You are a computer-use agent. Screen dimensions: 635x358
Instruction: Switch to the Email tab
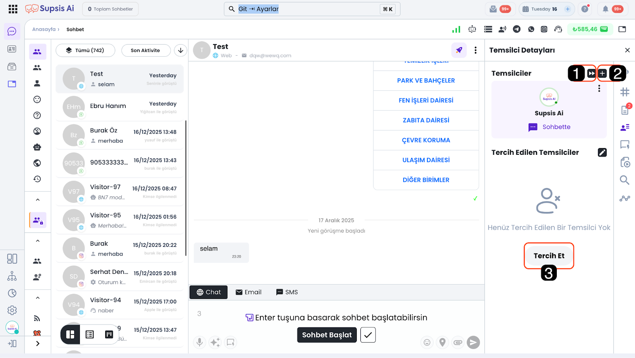pyautogui.click(x=248, y=292)
